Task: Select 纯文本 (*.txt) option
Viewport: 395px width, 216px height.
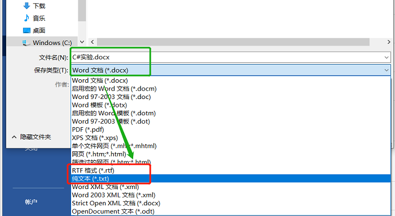Action: click(x=231, y=179)
